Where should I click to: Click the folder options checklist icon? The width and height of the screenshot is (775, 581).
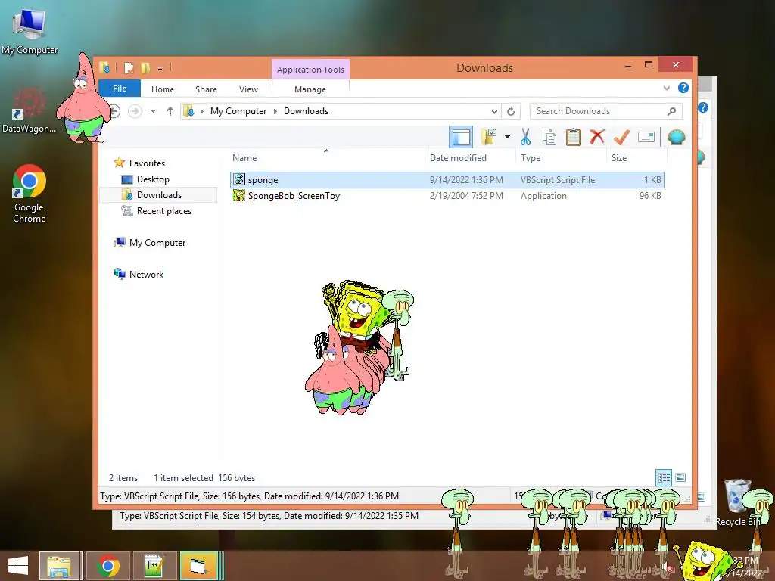tap(490, 137)
